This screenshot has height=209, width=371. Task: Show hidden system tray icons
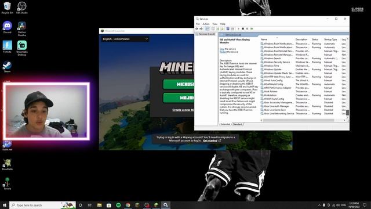[319, 205]
